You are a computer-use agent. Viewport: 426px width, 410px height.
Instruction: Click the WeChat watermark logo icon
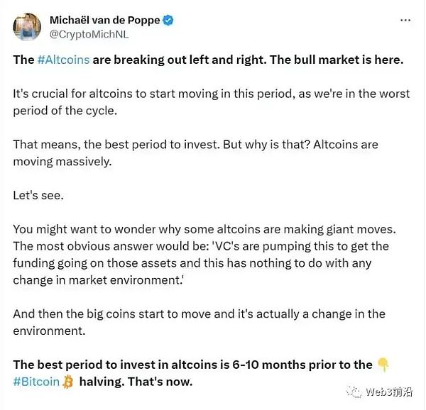click(x=354, y=392)
